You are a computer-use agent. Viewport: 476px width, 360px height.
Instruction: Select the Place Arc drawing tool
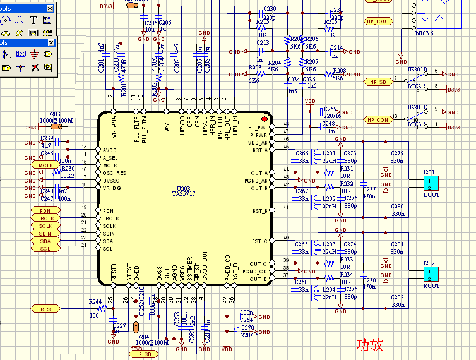[5, 21]
